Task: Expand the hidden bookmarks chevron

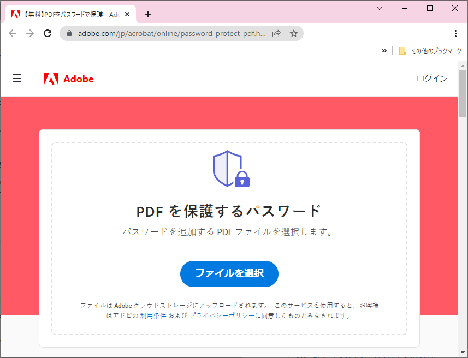Action: tap(384, 51)
